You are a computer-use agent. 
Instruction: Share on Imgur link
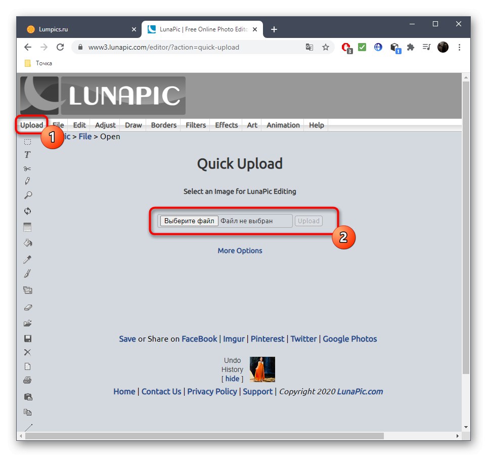[x=234, y=339]
